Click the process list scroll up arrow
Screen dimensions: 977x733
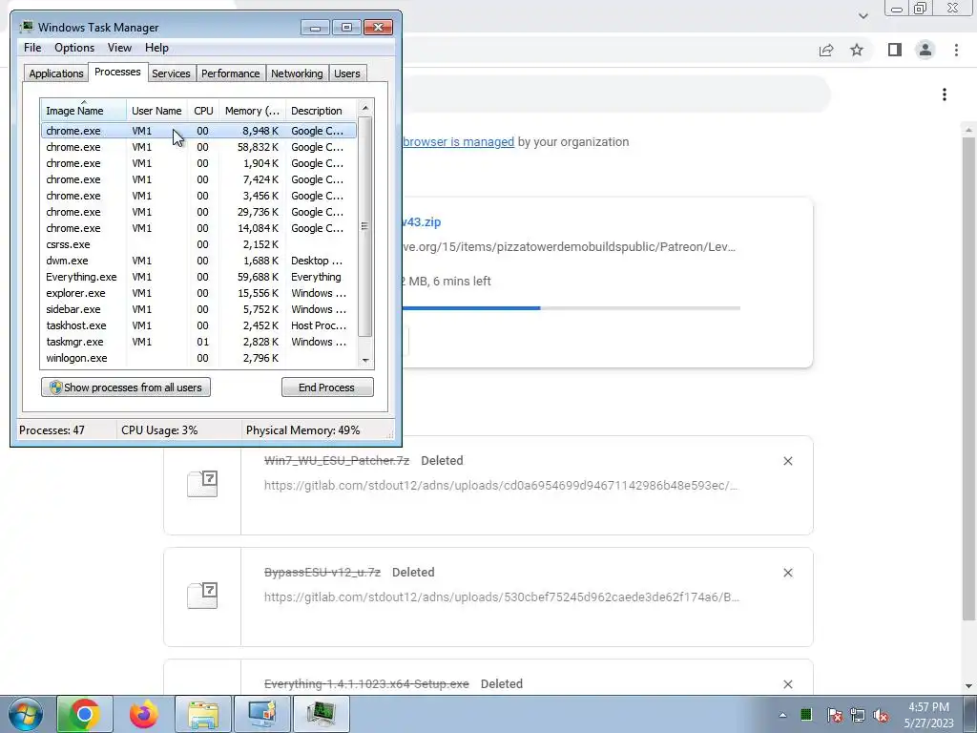[365, 108]
